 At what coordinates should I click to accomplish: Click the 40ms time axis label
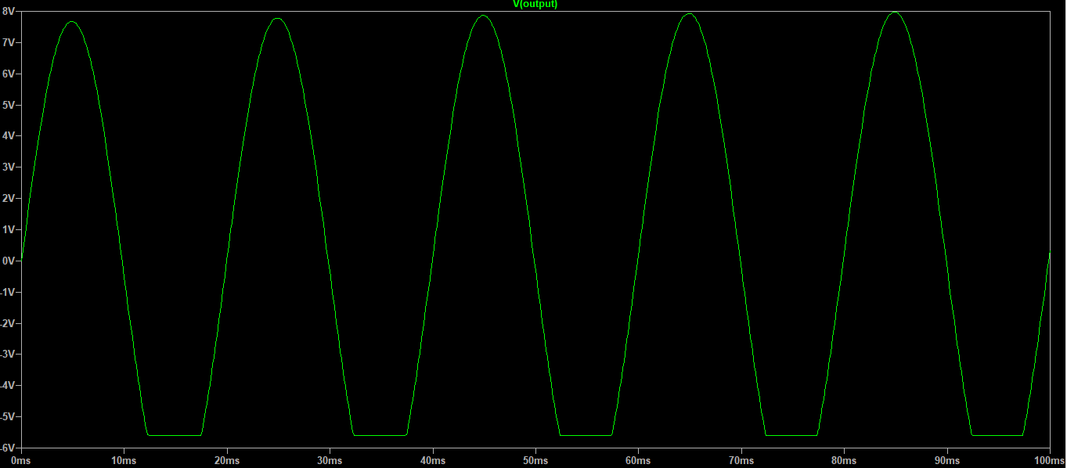[433, 460]
